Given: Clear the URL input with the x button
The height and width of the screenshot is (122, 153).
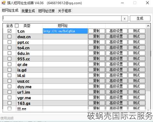Looking at the screenshot, I should coord(125,19).
